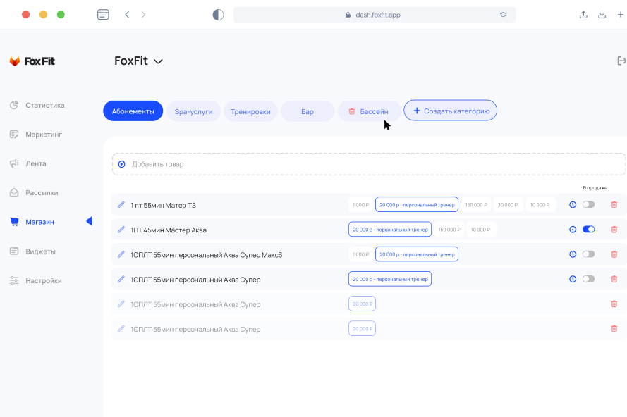Click trash icon on Бассейн category
Image resolution: width=627 pixels, height=417 pixels.
point(352,111)
